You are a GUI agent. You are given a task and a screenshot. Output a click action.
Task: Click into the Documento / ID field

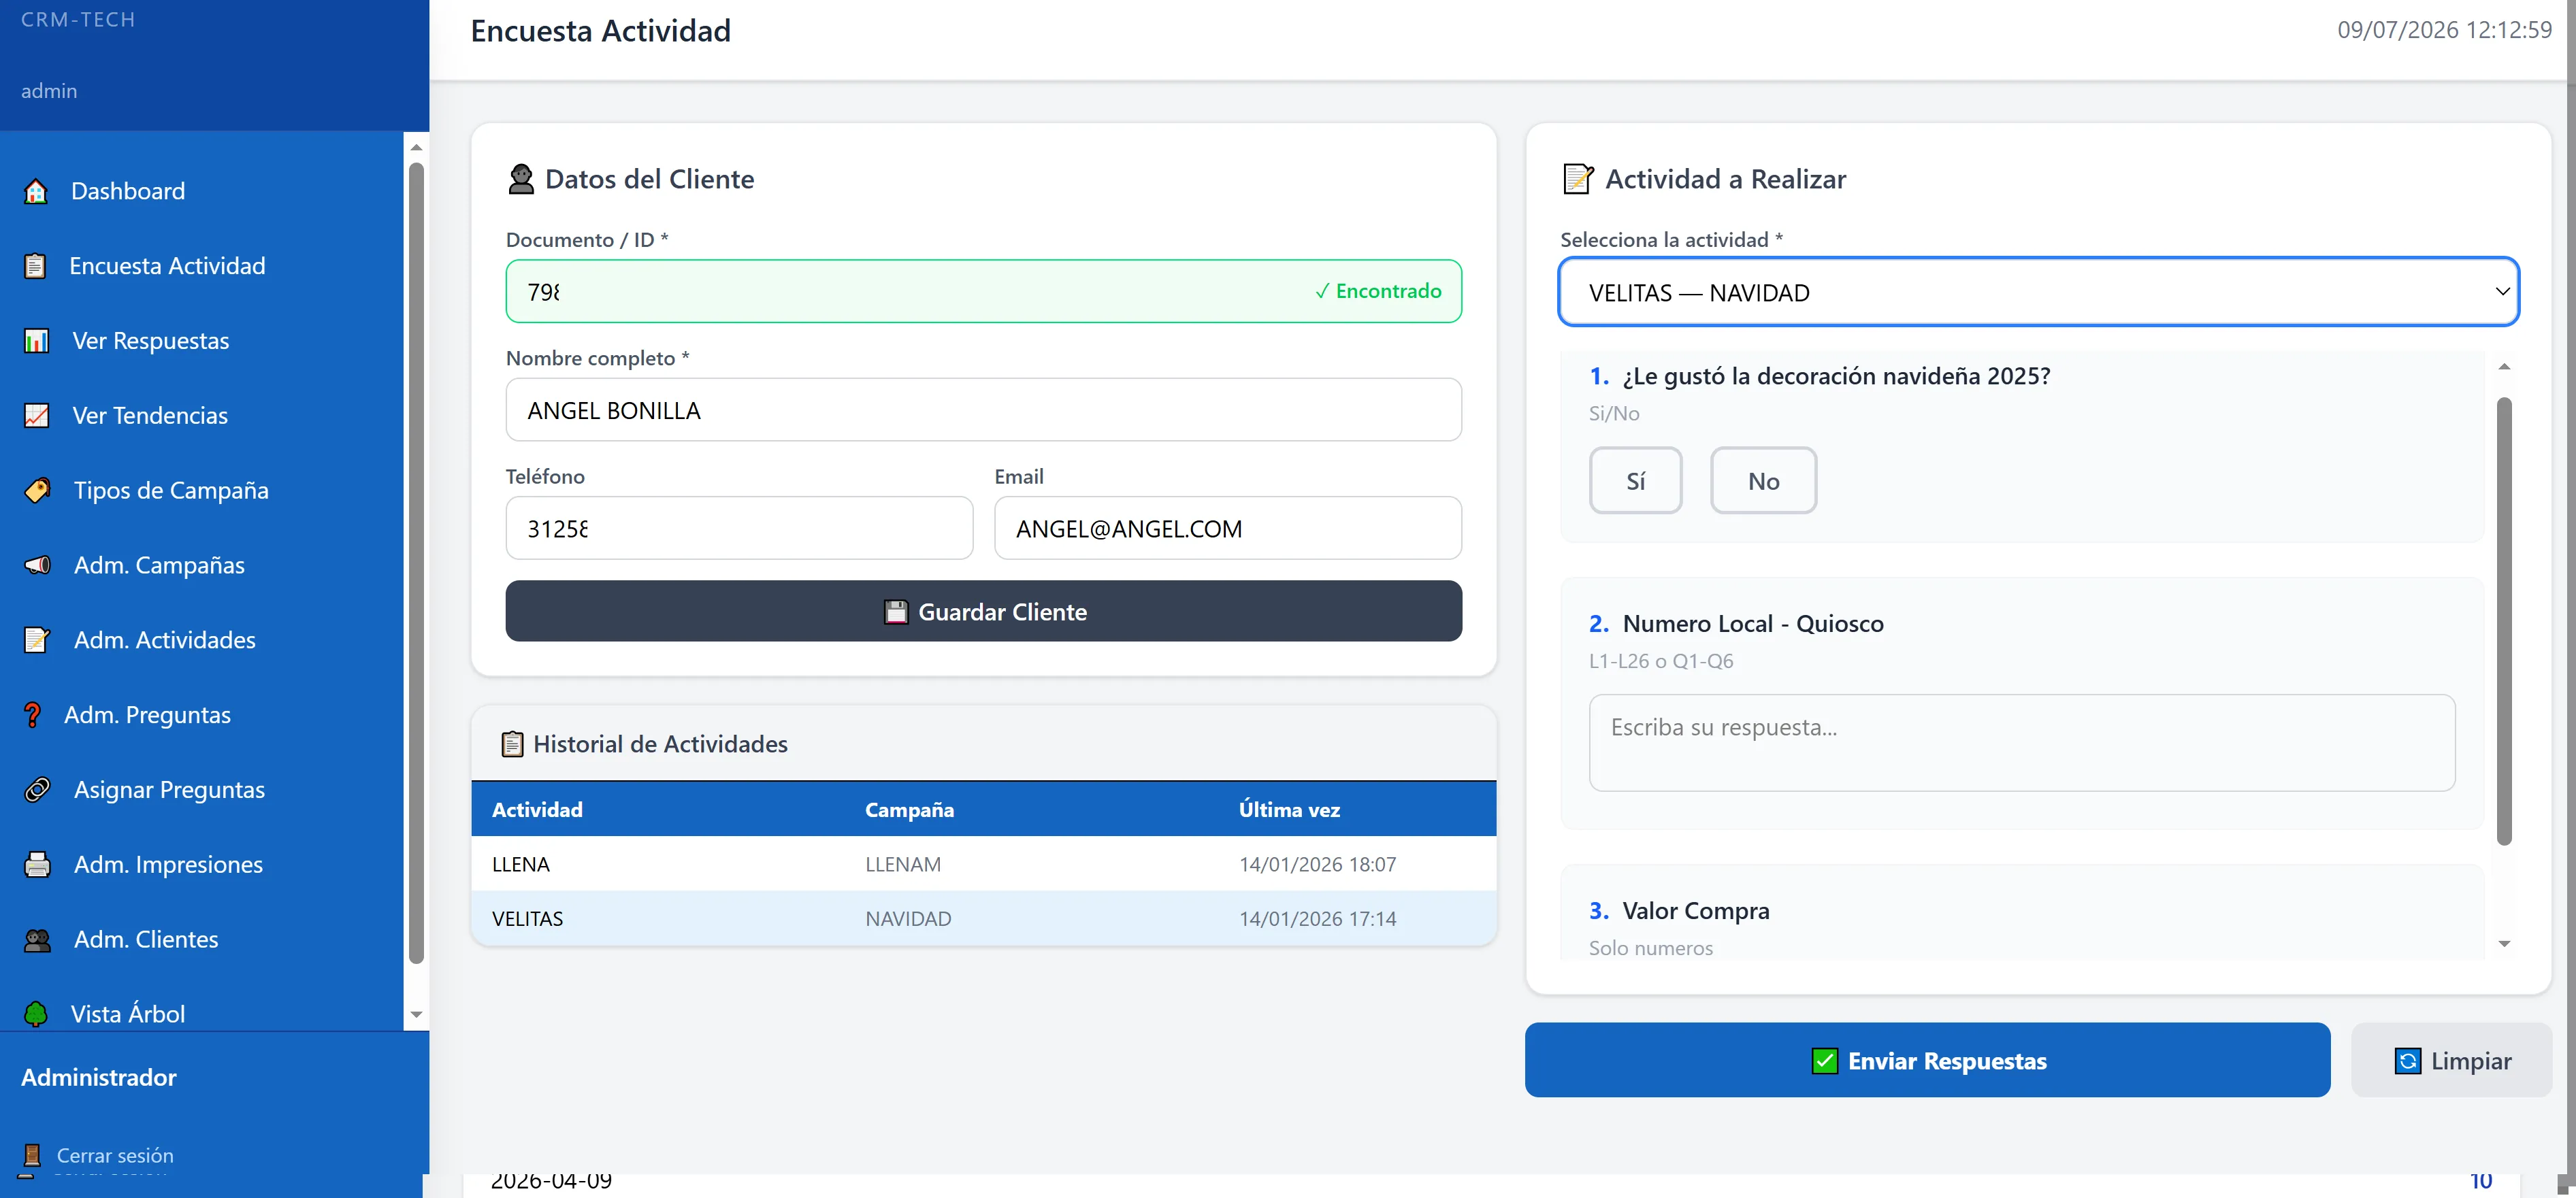pos(983,290)
